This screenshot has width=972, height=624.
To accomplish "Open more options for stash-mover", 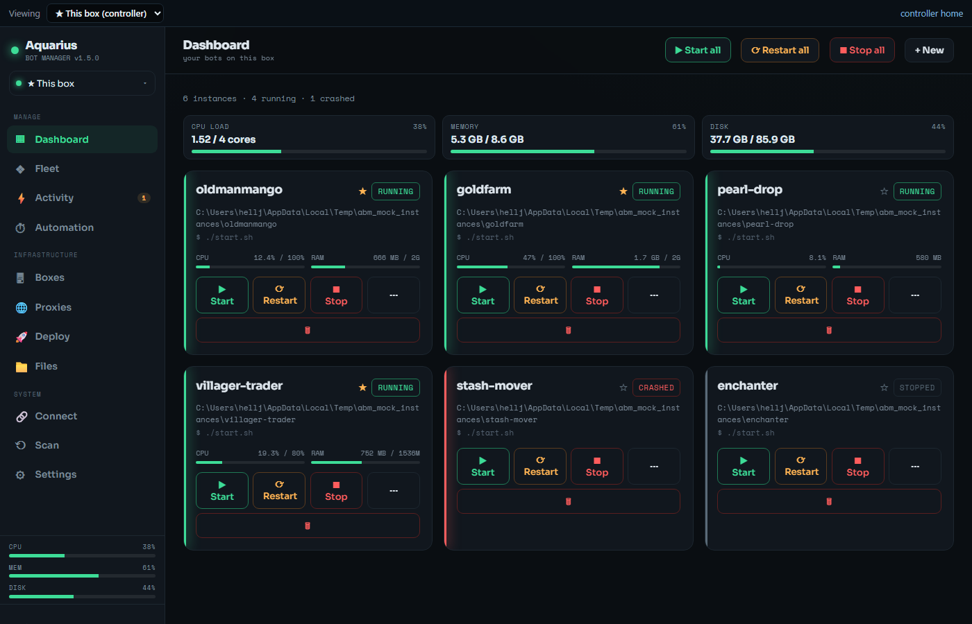I will click(654, 467).
